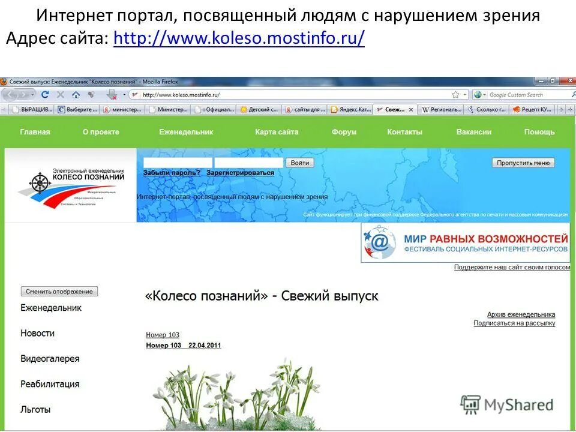Viewport: 576px width, 432px height.
Task: Click the MyShared logo
Action: tap(507, 403)
